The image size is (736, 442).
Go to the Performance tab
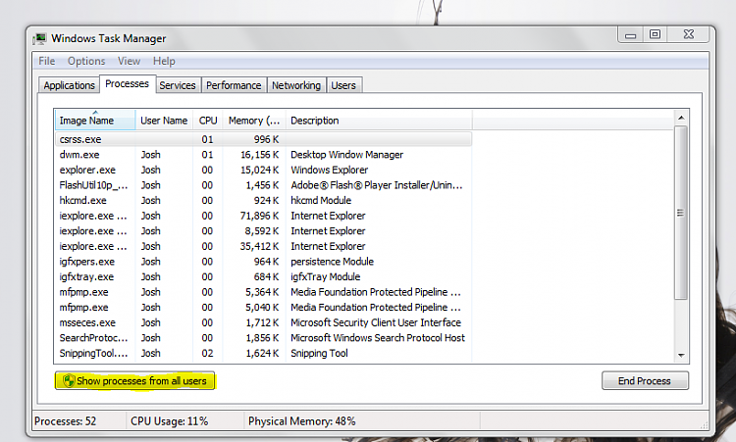(234, 85)
